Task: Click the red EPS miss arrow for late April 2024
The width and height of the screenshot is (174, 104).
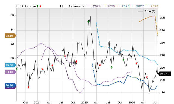Action: pos(52,65)
